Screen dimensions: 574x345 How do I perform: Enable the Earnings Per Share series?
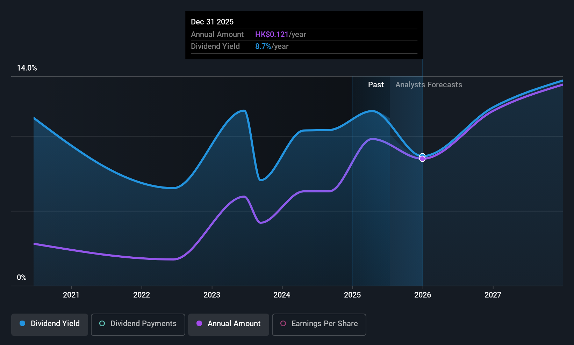click(319, 325)
